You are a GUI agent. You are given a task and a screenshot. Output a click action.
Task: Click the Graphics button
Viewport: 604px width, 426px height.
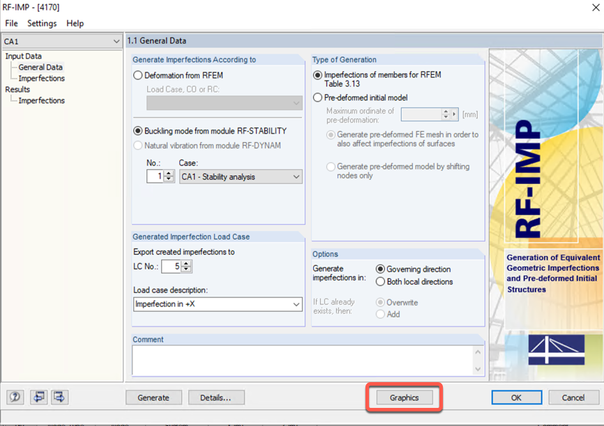pyautogui.click(x=404, y=397)
